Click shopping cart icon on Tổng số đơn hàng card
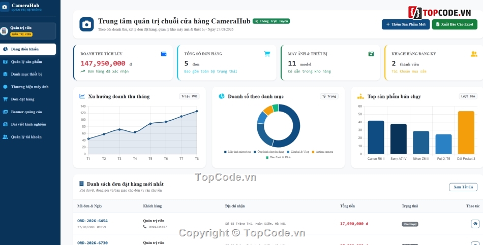The width and height of the screenshot is (483, 245). [267, 54]
